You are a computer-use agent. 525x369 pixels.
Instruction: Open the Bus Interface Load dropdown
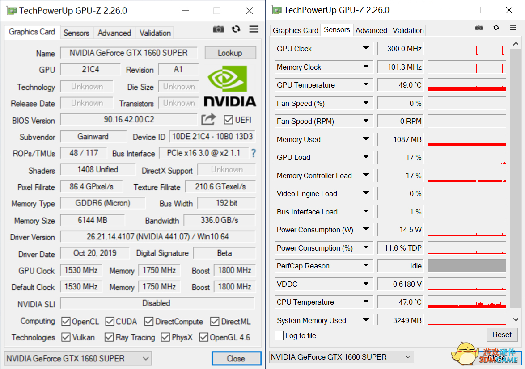[366, 211]
